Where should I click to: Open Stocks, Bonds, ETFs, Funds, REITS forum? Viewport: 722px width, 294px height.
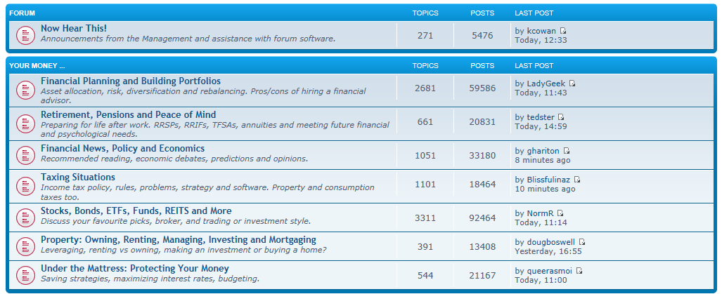(136, 211)
